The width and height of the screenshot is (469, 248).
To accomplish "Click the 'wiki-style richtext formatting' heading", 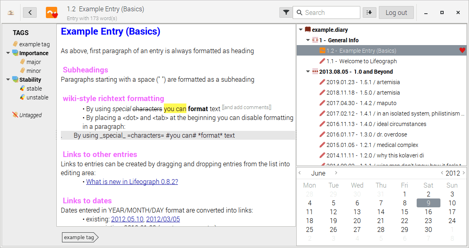I will [114, 98].
